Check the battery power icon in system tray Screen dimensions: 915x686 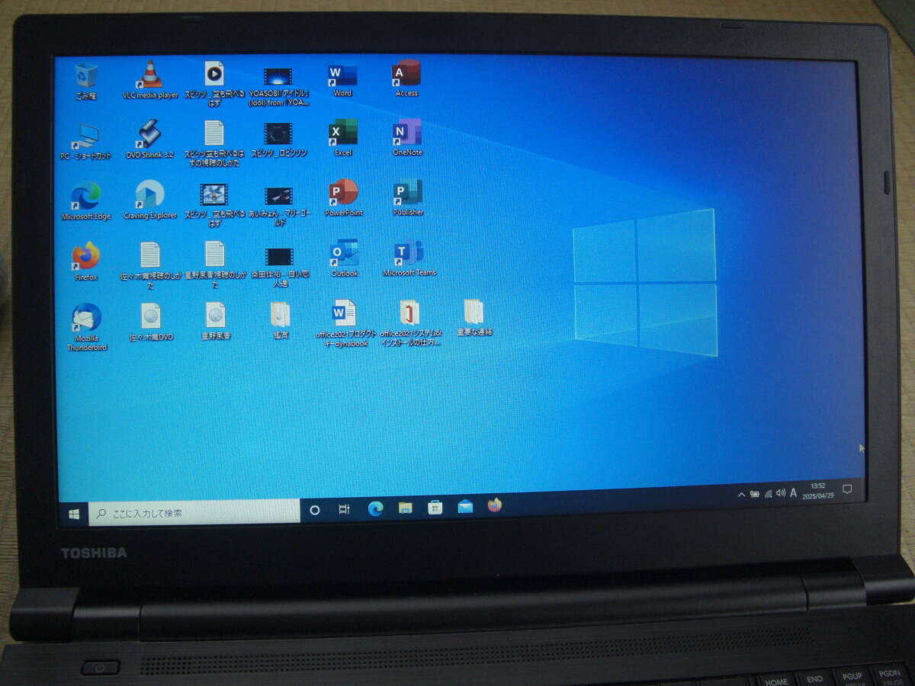tap(755, 494)
